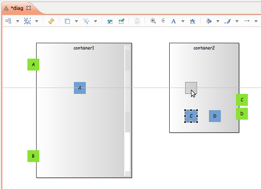The height and width of the screenshot is (189, 261).
Task: Expand the Filters dropdown arrow
Action: click(96, 21)
